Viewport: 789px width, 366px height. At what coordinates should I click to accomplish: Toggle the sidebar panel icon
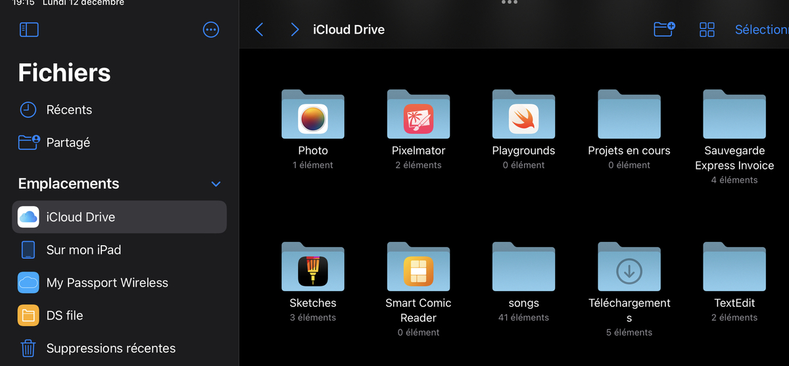[x=29, y=30]
